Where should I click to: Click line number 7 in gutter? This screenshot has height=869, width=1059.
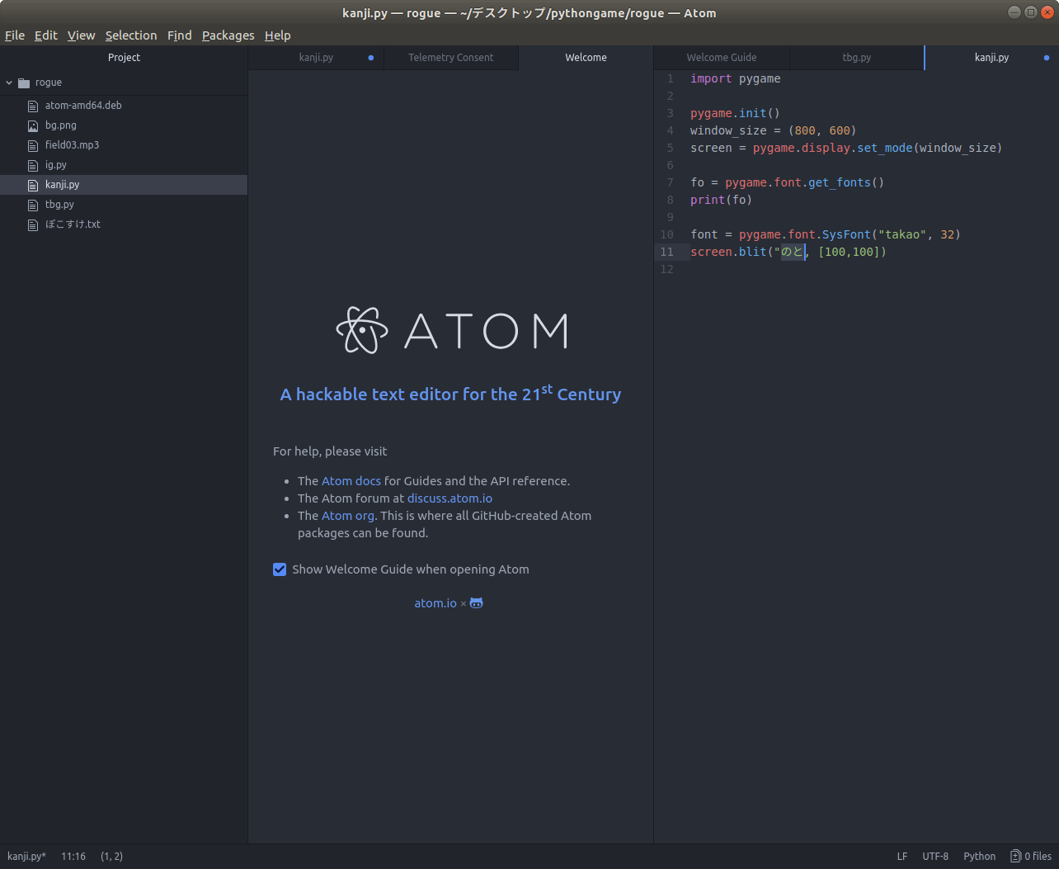pyautogui.click(x=671, y=183)
